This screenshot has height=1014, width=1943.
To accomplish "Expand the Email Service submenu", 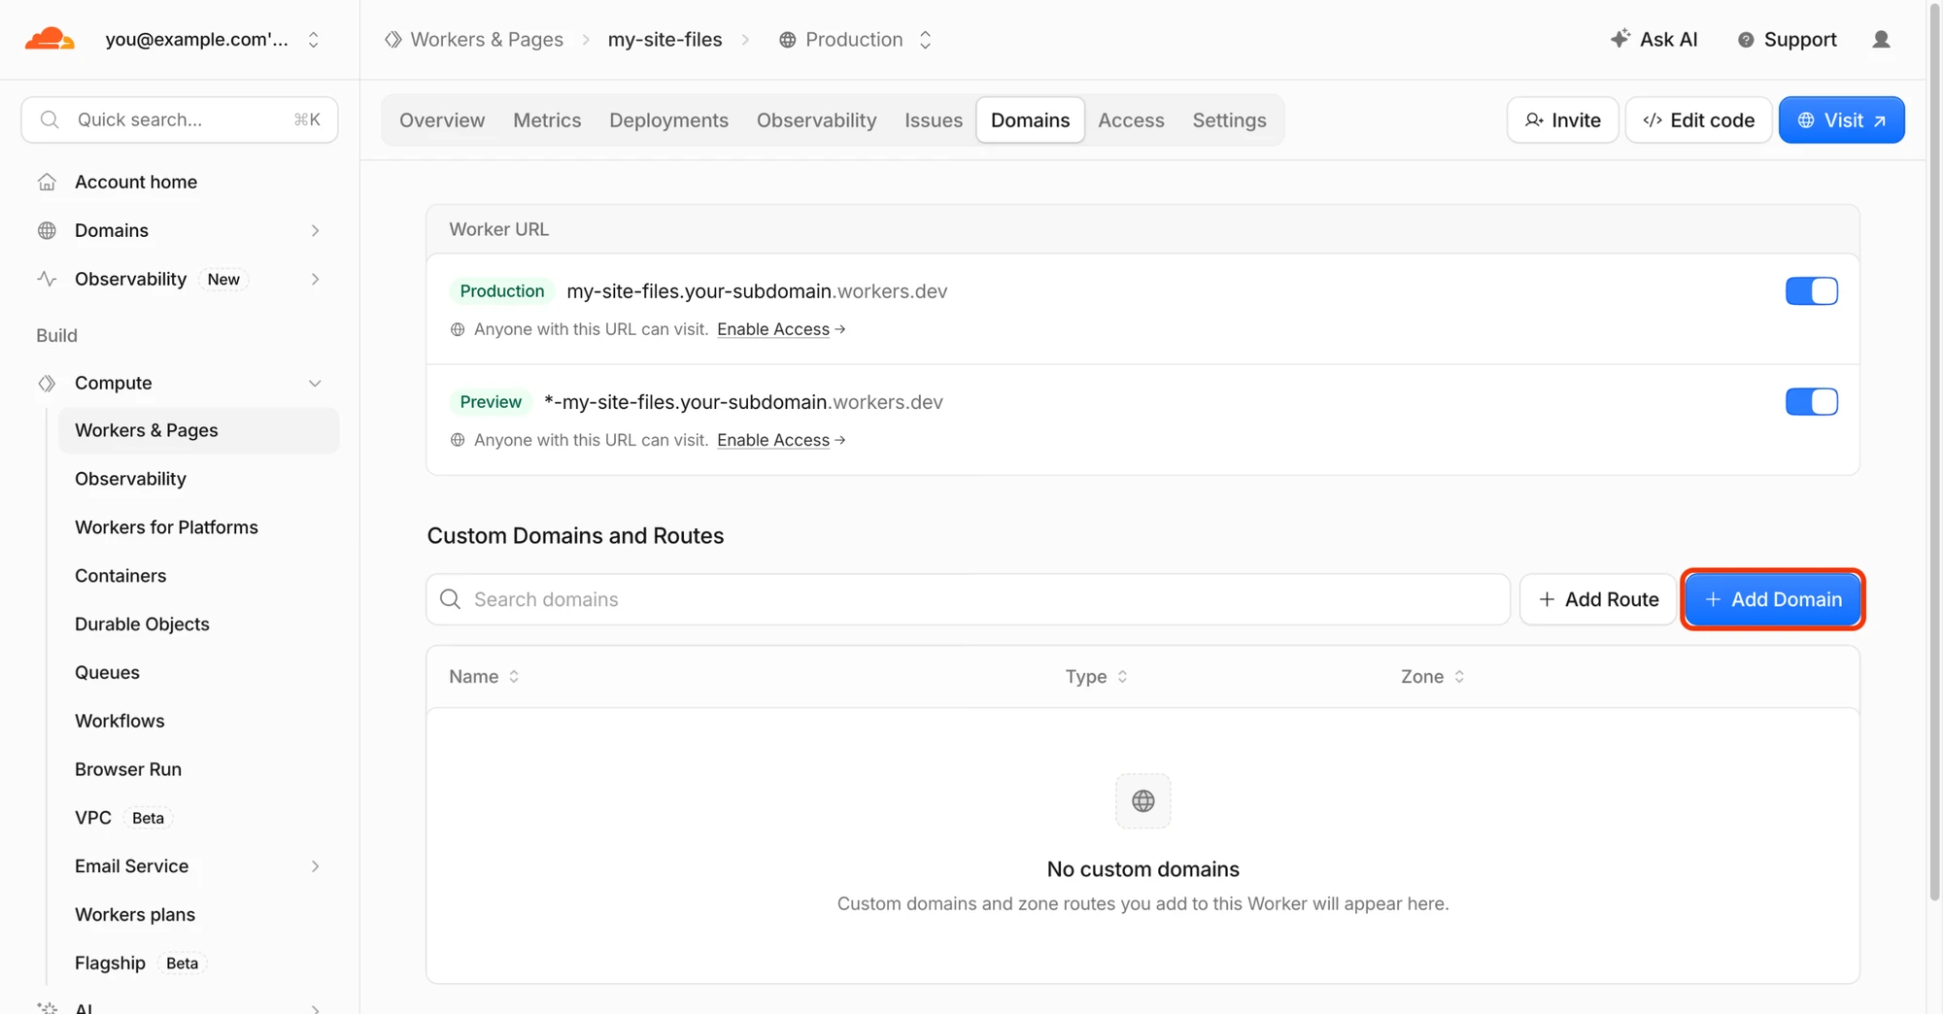I will click(315, 866).
